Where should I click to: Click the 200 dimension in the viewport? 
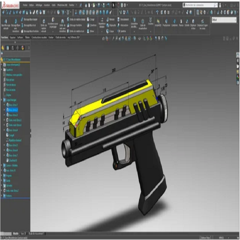(114, 70)
